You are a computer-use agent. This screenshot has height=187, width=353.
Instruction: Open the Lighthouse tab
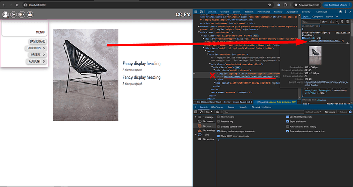pyautogui.click(x=322, y=12)
